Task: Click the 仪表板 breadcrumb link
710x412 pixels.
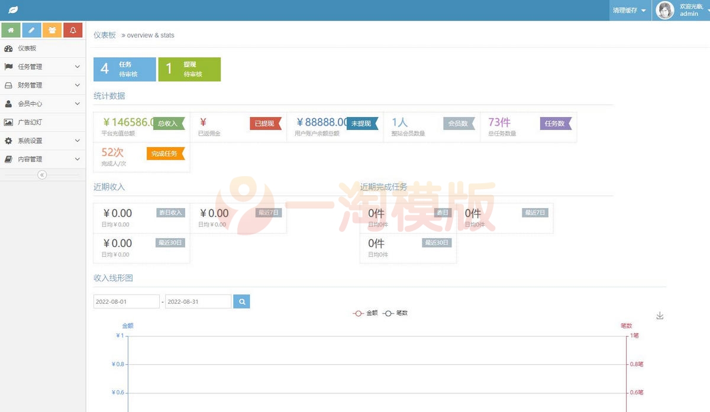Action: (105, 35)
